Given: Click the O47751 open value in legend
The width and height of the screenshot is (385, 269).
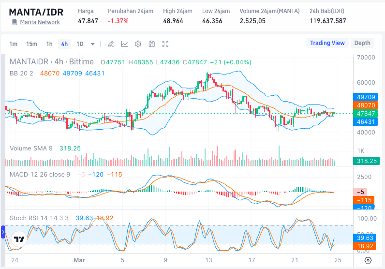Looking at the screenshot, I should click(113, 62).
